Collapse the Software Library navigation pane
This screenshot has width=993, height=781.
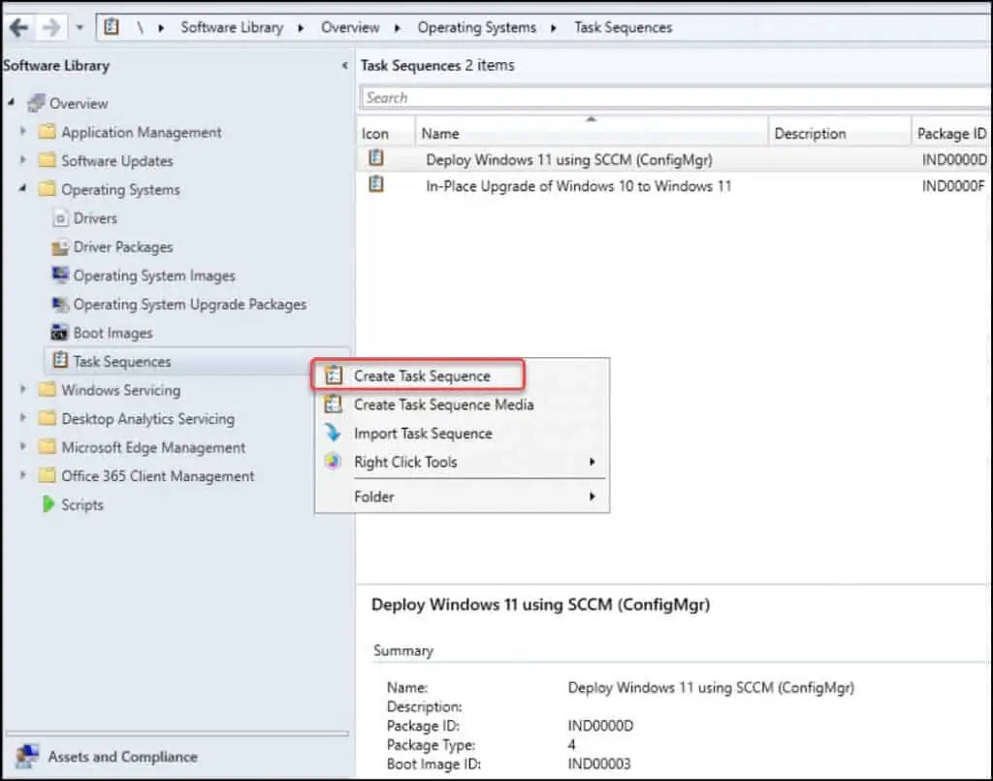point(344,65)
